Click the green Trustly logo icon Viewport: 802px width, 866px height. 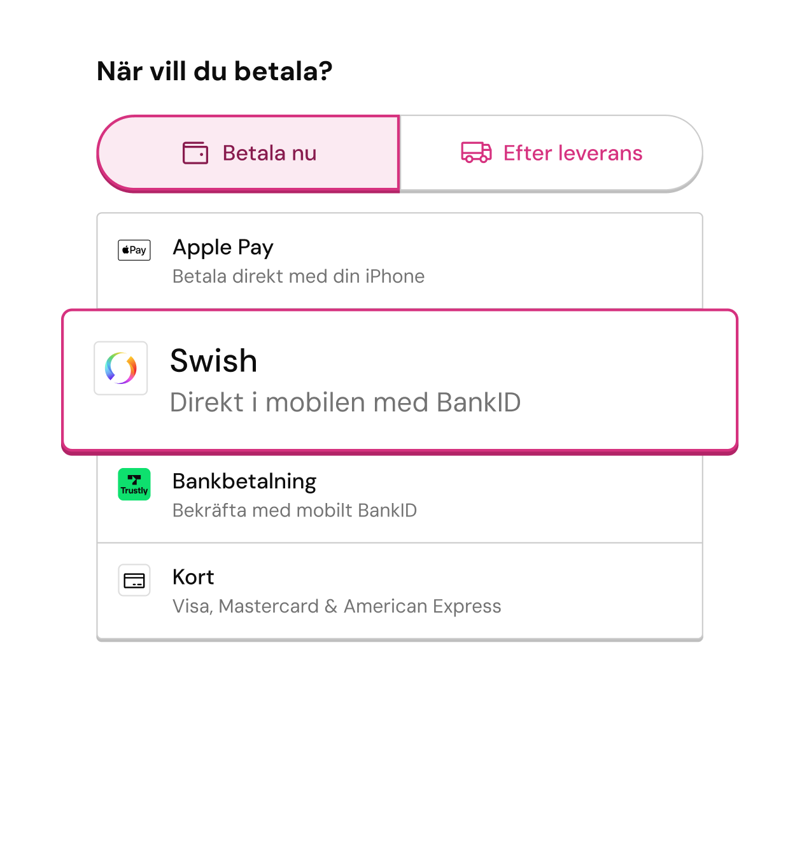[x=134, y=485]
